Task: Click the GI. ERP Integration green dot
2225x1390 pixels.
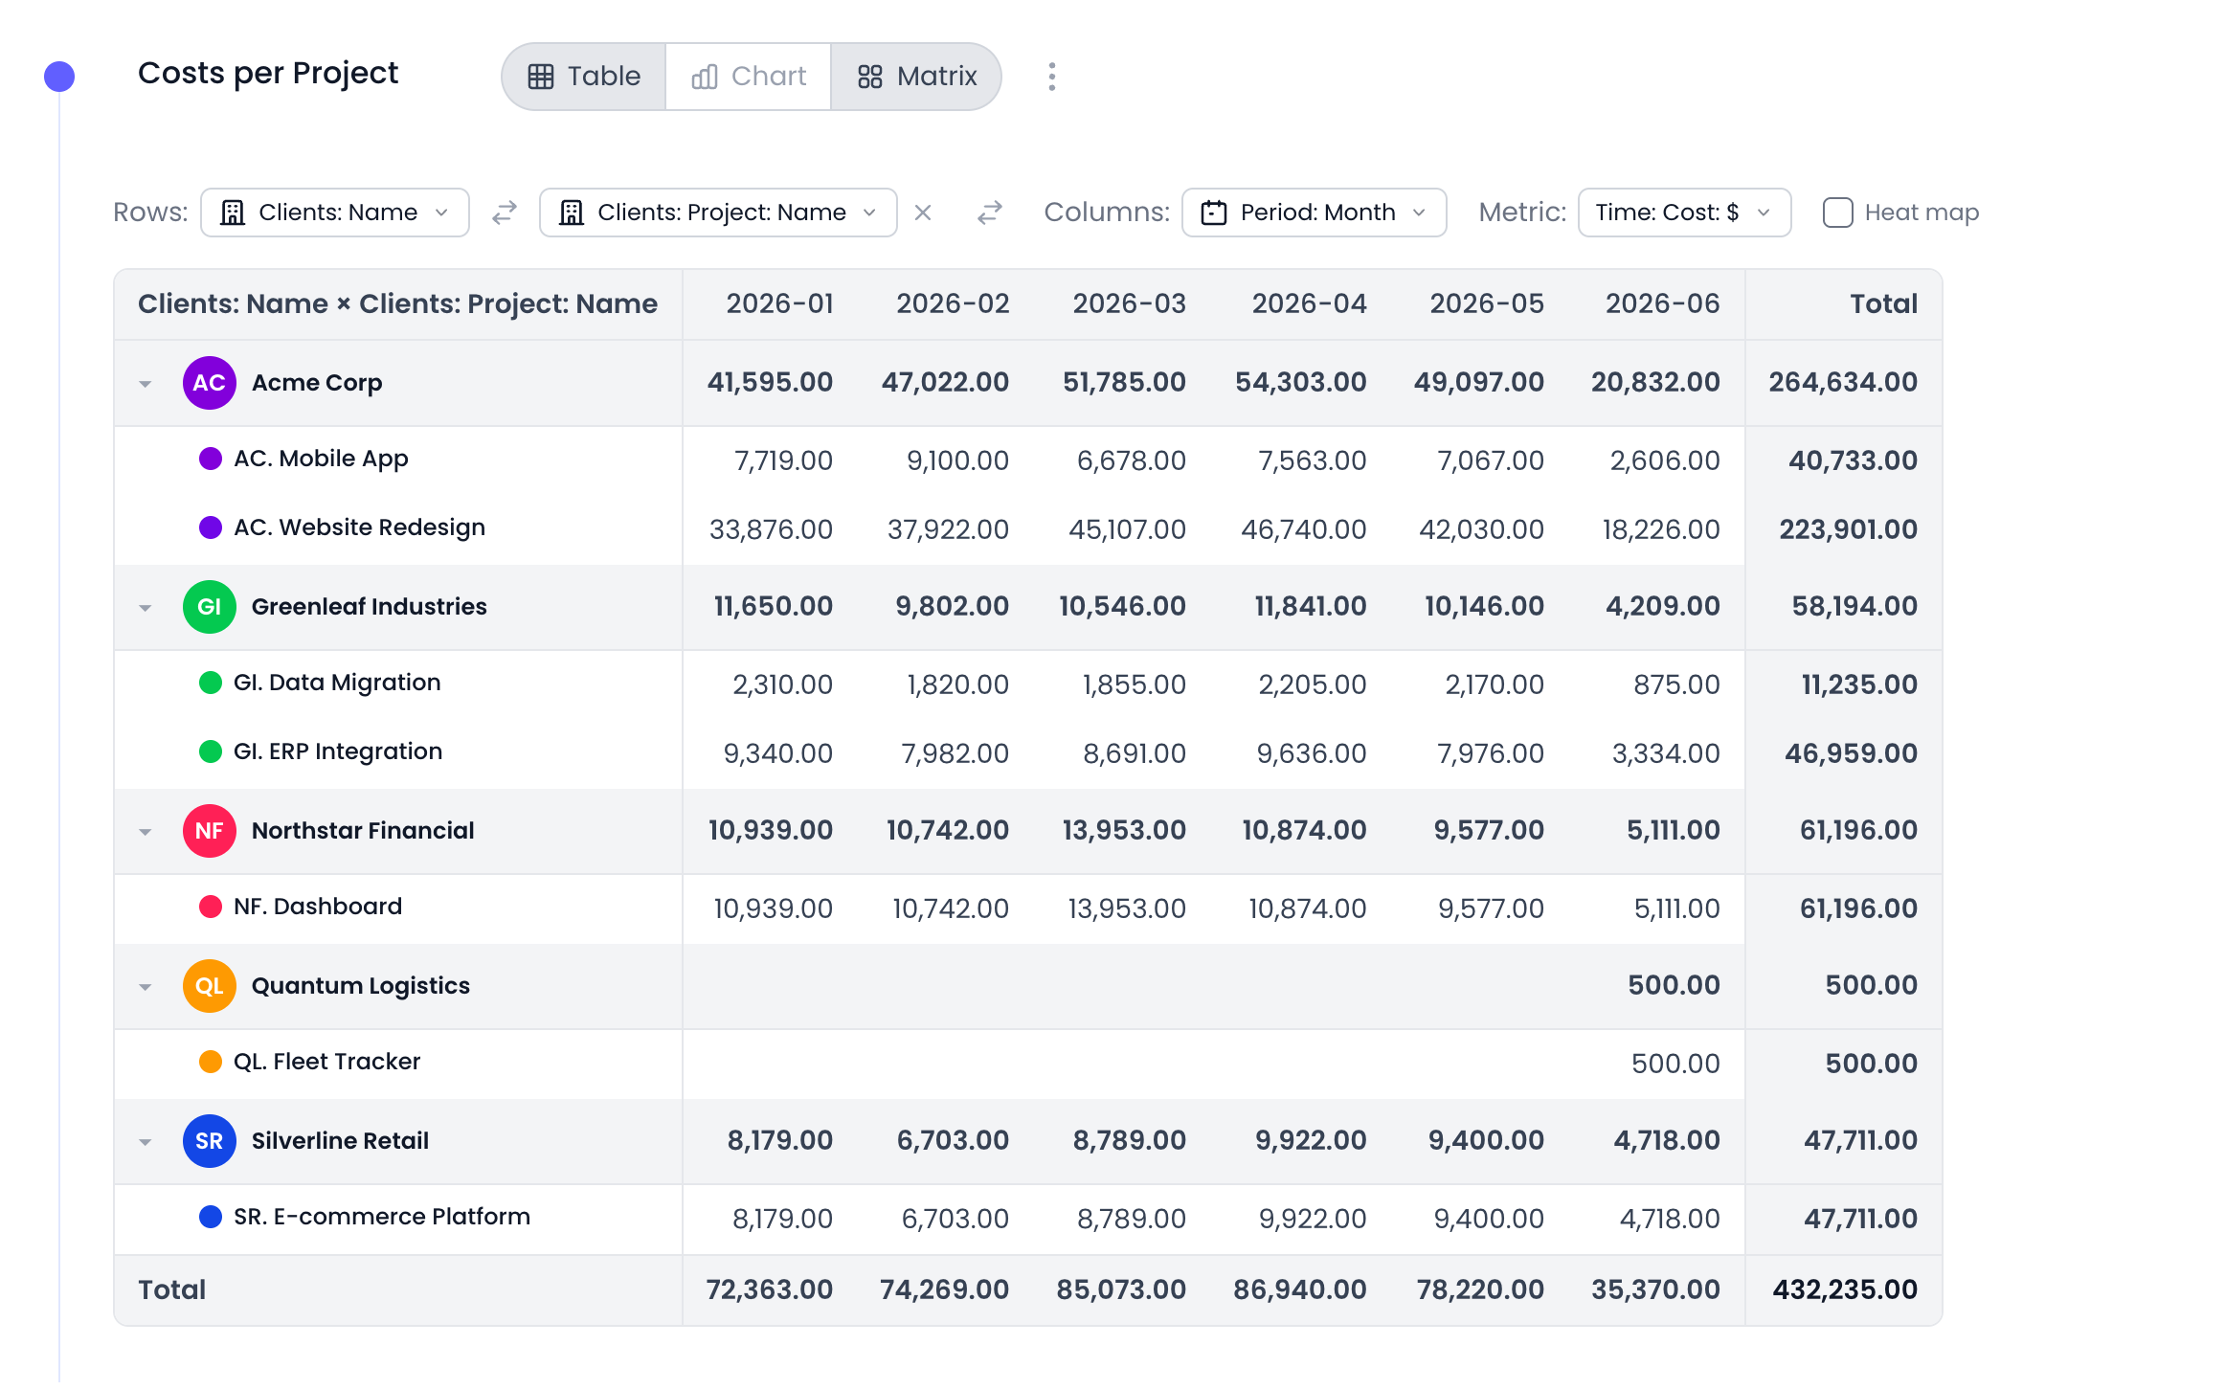Action: pyautogui.click(x=210, y=751)
